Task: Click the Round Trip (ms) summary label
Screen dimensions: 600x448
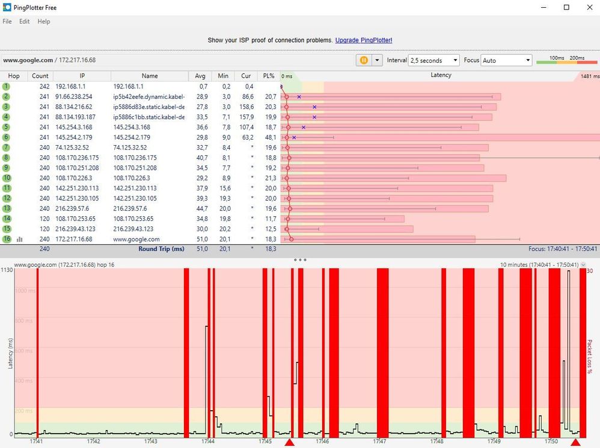Action: pyautogui.click(x=161, y=249)
